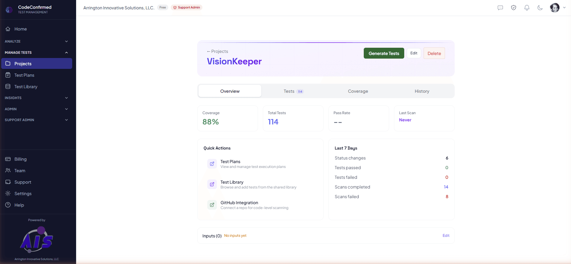Switch to the Tests tab
Image resolution: width=571 pixels, height=264 pixels.
coord(293,91)
